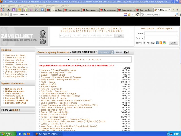181x136 pixels.
Task: Close the ТУТ ЗАЙ... tab
Action: tap(169, 10)
